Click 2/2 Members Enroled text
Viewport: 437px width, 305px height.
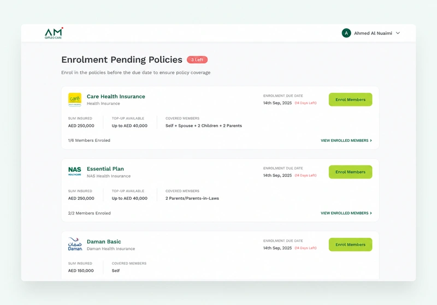click(x=90, y=213)
